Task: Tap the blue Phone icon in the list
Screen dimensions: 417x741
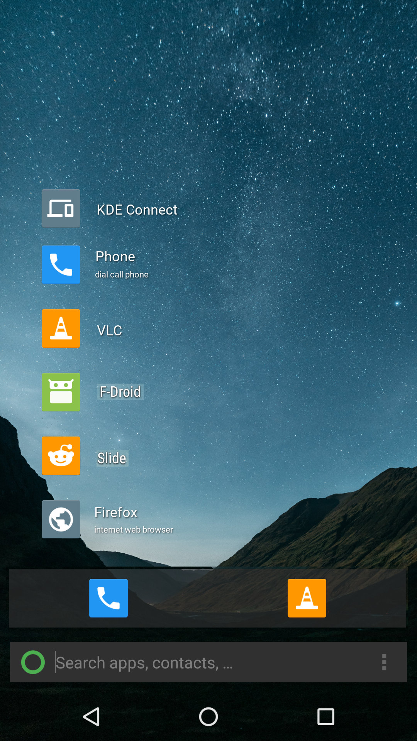Action: 61,265
